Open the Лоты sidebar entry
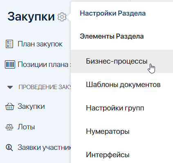The height and width of the screenshot is (163, 173). [26, 127]
